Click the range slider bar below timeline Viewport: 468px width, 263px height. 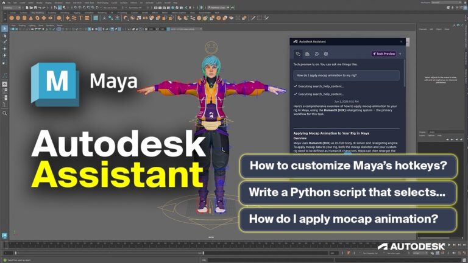pos(110,253)
